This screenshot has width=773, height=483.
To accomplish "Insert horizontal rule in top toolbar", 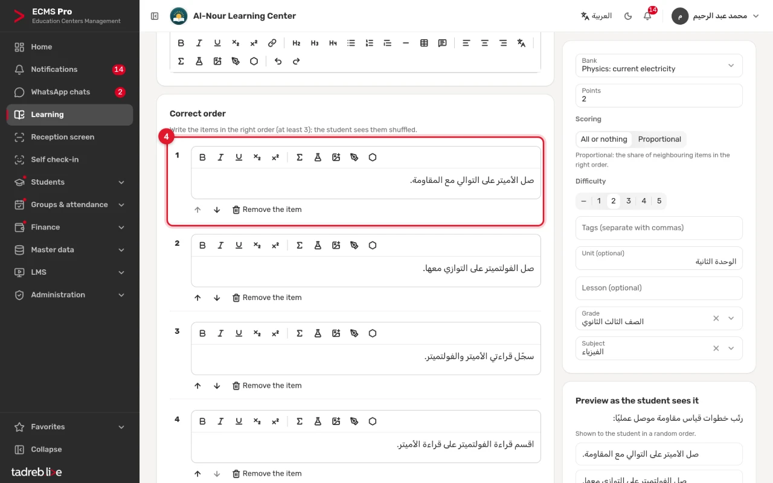I will coord(405,43).
